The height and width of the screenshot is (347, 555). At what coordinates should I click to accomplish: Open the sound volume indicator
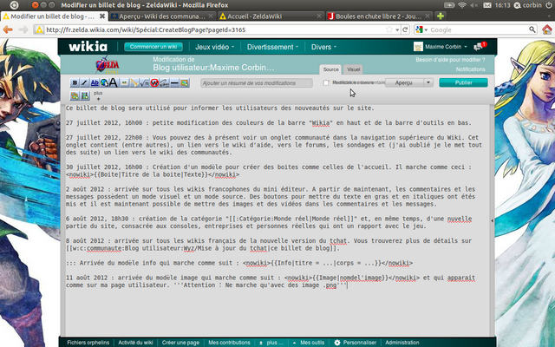(x=474, y=5)
